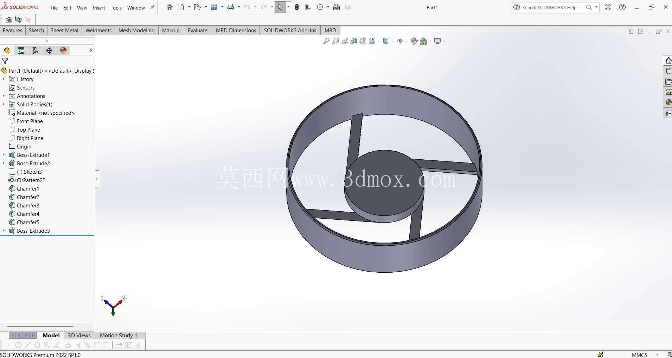This screenshot has width=672, height=358.
Task: Select Zoom to Area tool
Action: tap(335, 41)
